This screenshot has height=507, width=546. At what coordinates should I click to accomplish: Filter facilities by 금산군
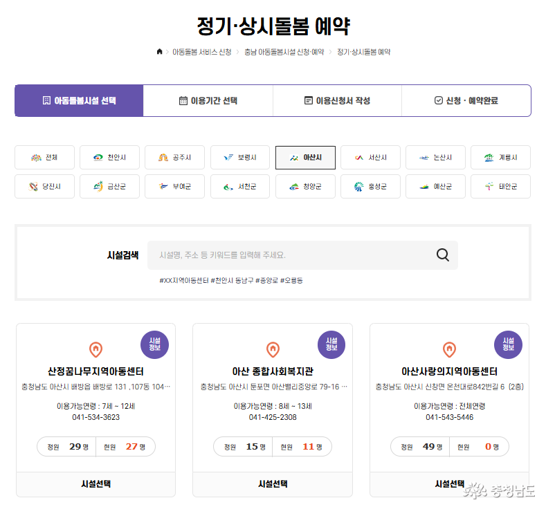[x=110, y=187]
